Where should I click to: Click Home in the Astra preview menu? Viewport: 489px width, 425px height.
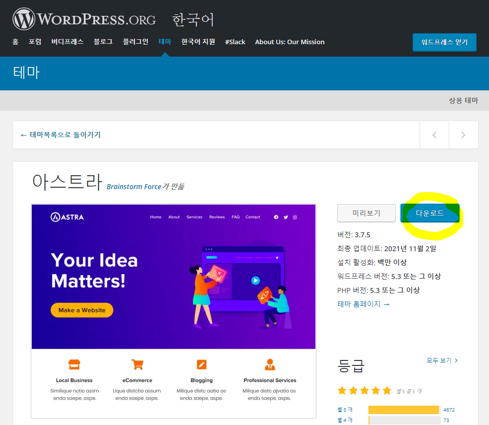pyautogui.click(x=156, y=217)
